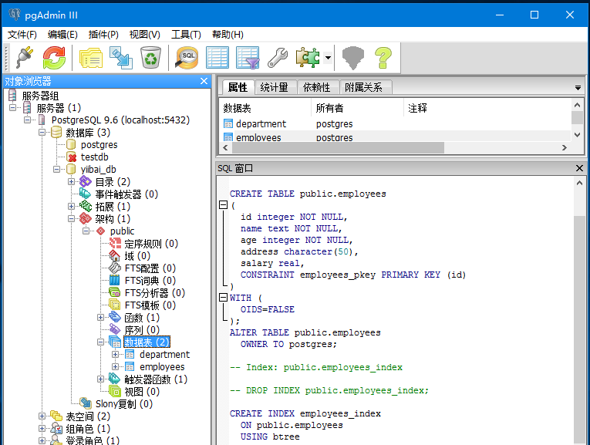
Task: Select 视图 (0) tree item
Action: click(142, 392)
